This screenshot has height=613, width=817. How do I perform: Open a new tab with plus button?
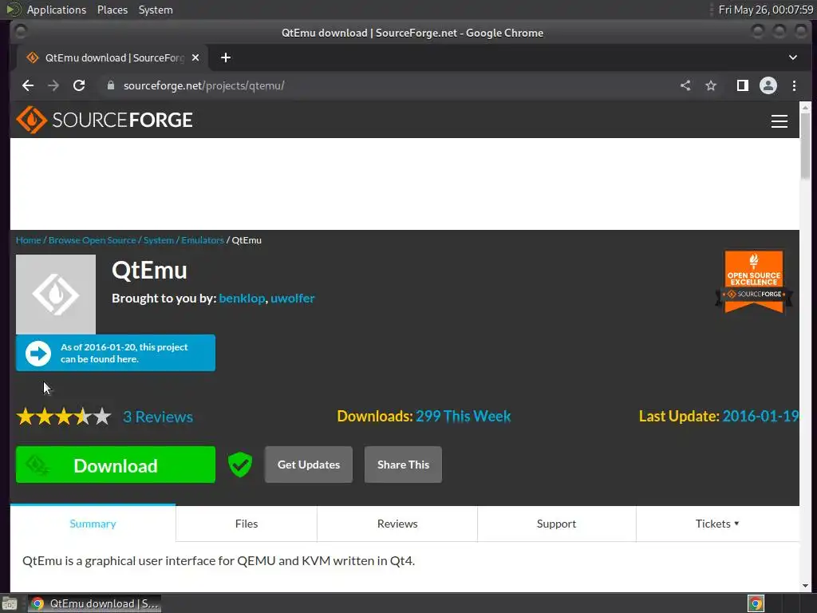pyautogui.click(x=226, y=57)
